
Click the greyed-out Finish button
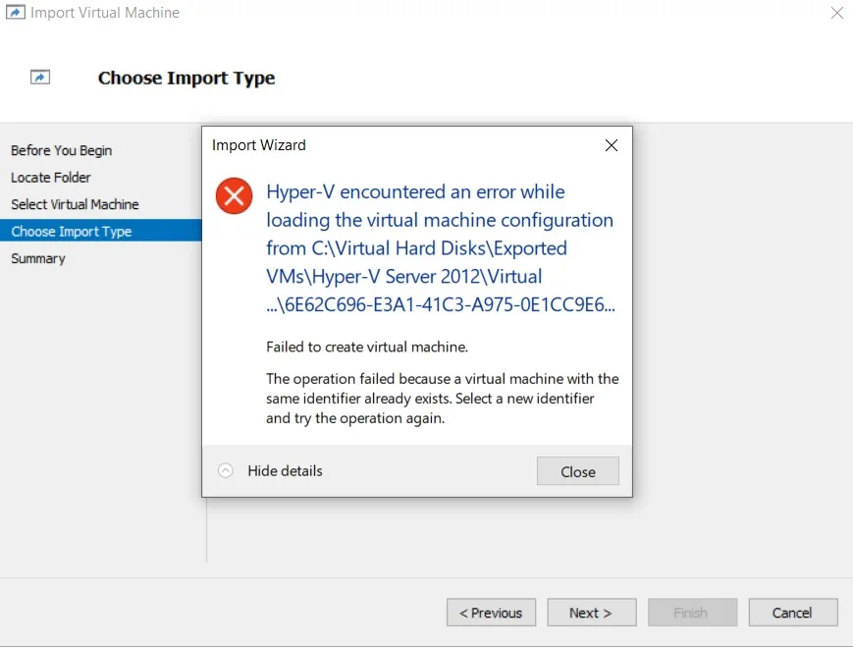click(x=691, y=613)
